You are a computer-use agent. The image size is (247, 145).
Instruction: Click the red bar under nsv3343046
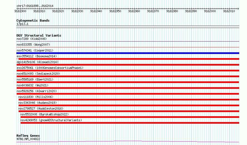point(129,105)
